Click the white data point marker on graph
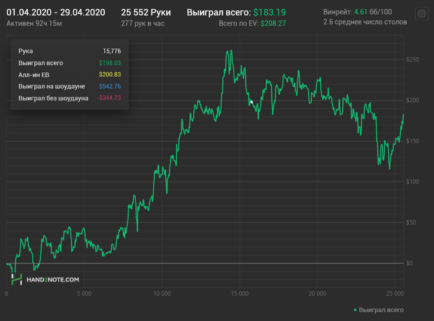434x321 pixels. 251,102
